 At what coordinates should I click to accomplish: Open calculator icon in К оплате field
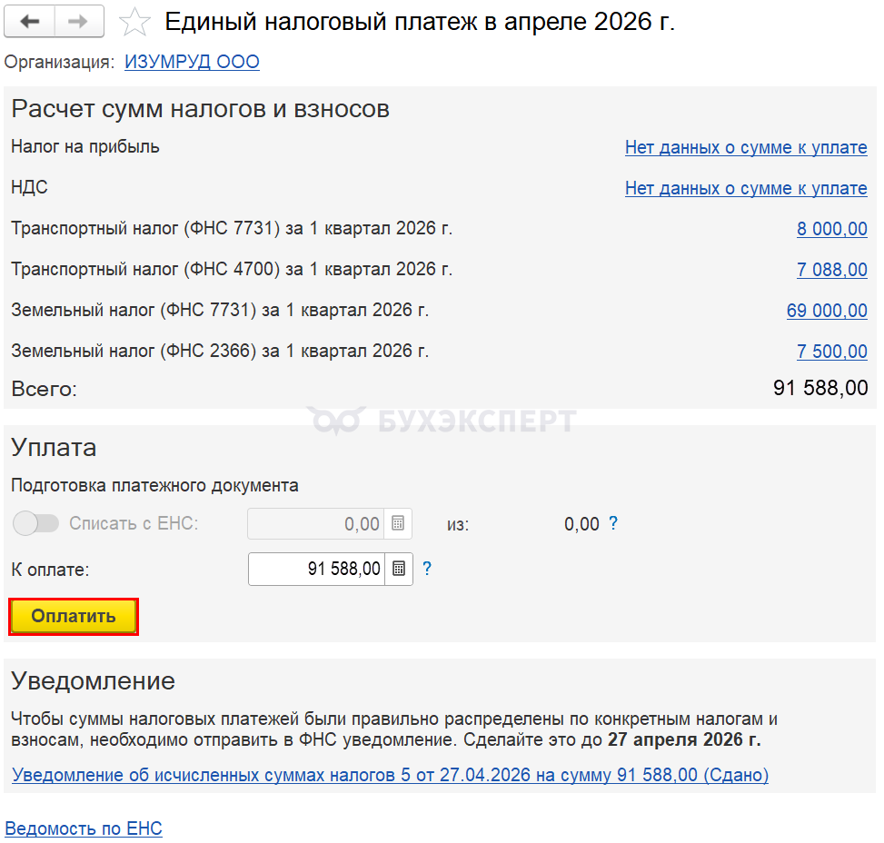pos(399,570)
